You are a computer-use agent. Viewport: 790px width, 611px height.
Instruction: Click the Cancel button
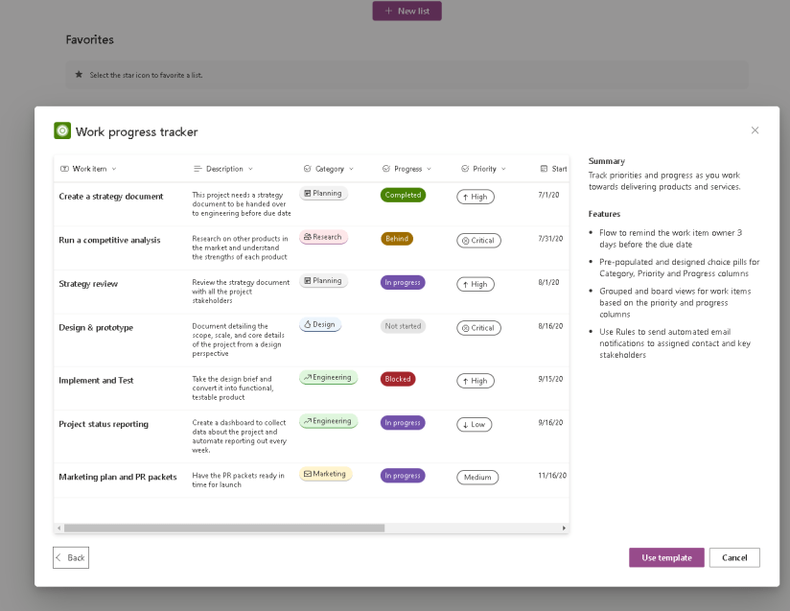pyautogui.click(x=734, y=557)
